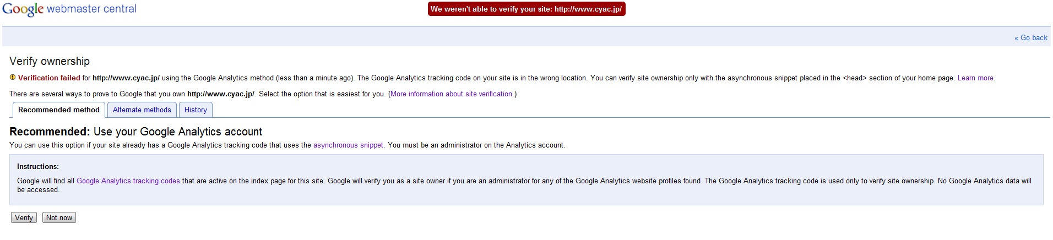Click the red 'Verification failed' text
This screenshot has width=1053, height=240.
(49, 78)
